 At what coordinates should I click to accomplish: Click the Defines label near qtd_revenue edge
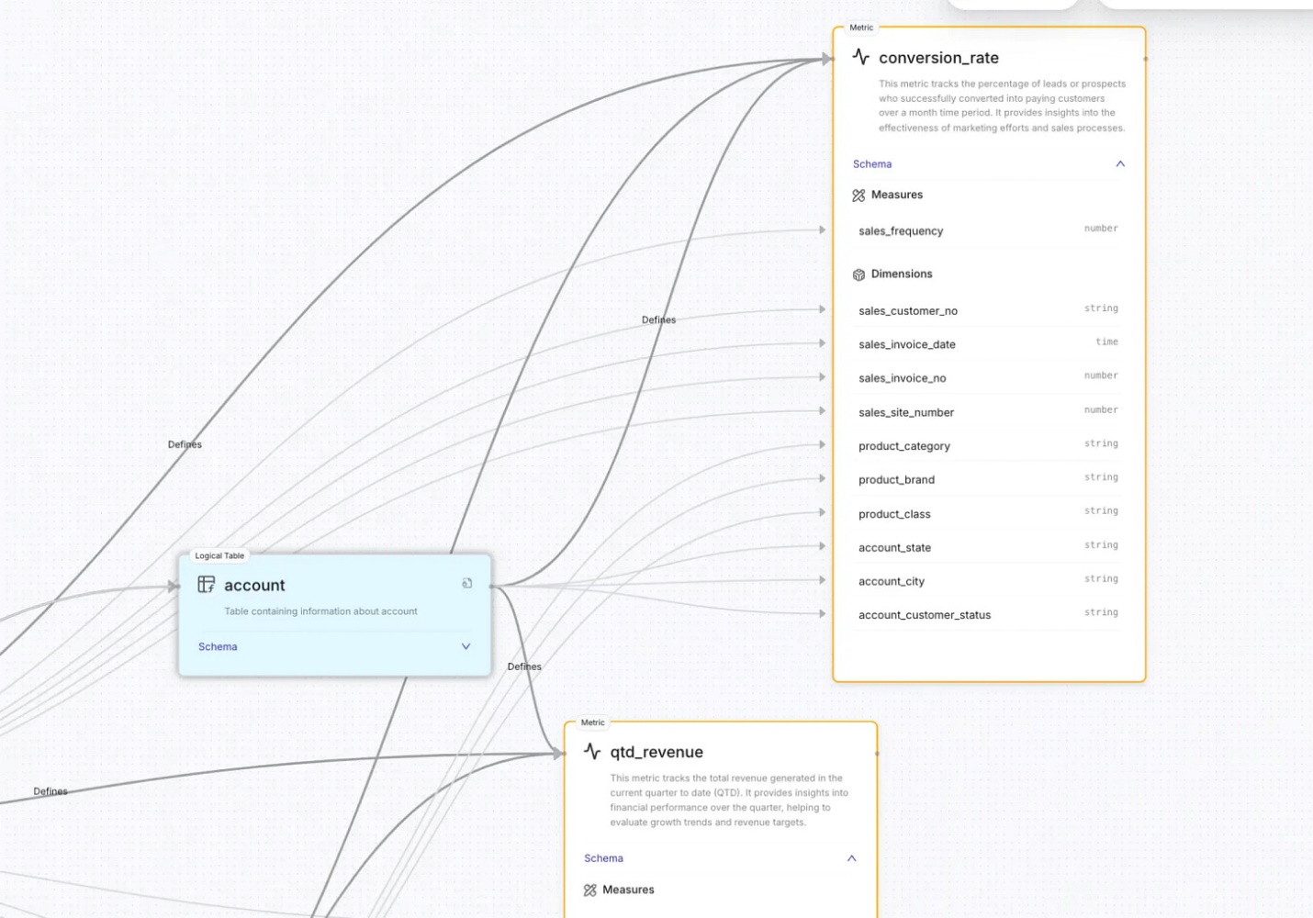click(x=524, y=666)
